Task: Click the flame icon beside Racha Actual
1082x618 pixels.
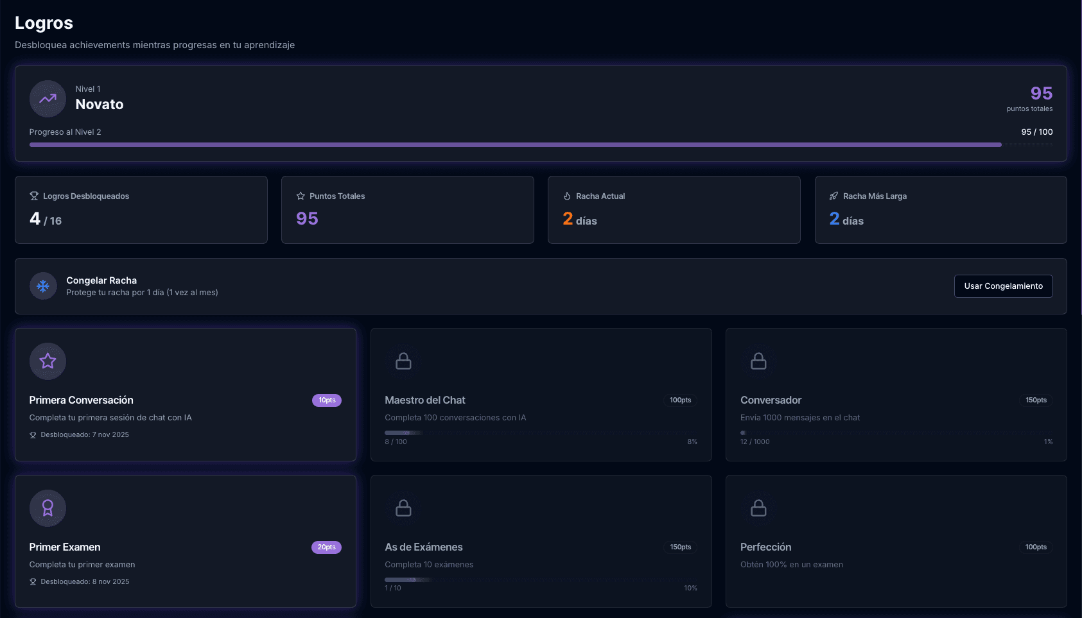Action: (x=567, y=196)
